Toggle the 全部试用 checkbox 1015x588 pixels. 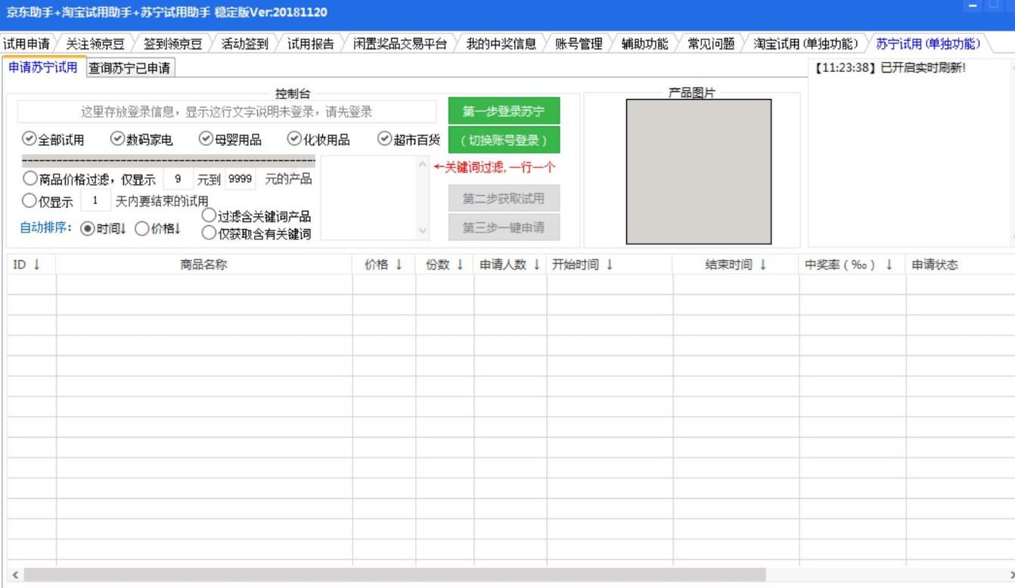coord(53,139)
